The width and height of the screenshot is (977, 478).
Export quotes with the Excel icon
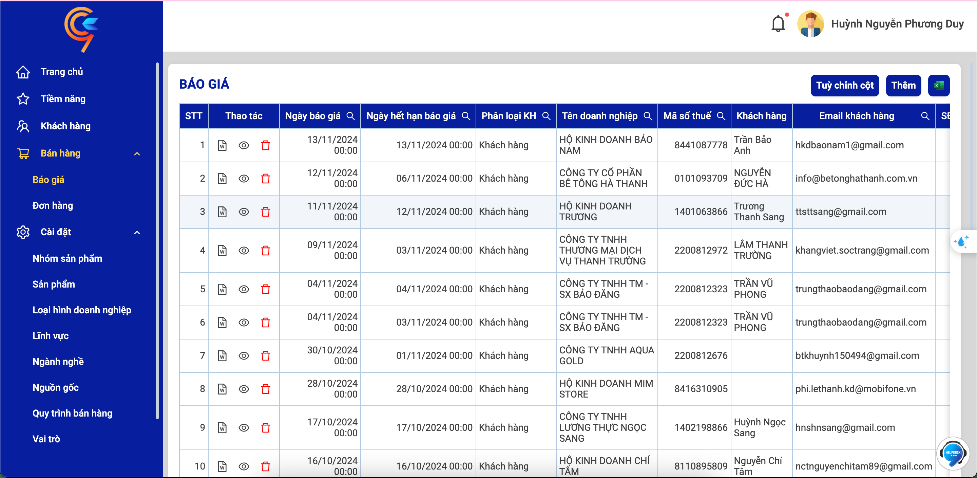coord(939,86)
